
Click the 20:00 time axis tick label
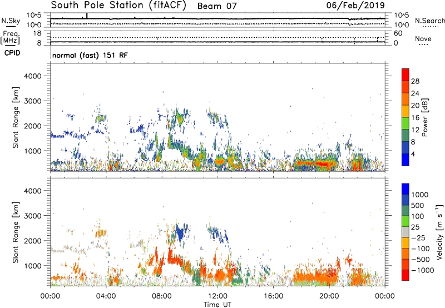[329, 296]
